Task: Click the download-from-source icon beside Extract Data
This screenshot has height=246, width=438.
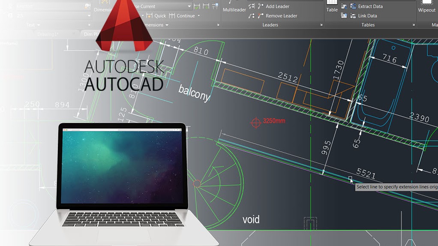Action: click(344, 6)
